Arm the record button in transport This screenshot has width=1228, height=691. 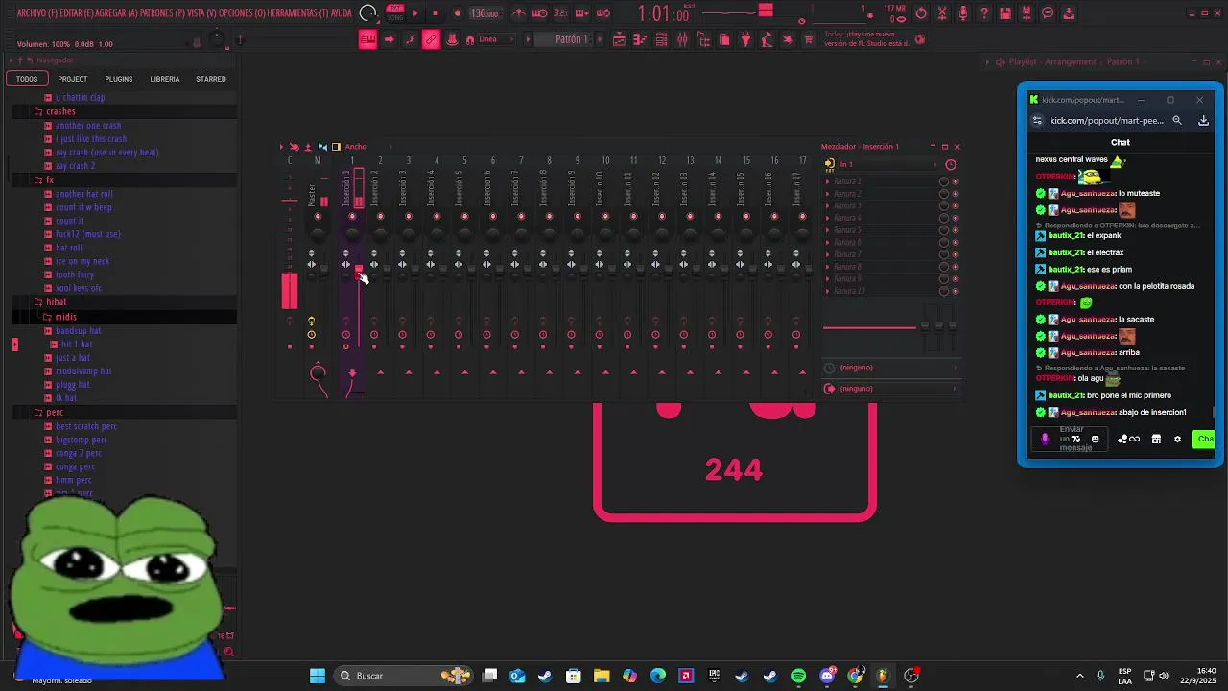coord(458,13)
